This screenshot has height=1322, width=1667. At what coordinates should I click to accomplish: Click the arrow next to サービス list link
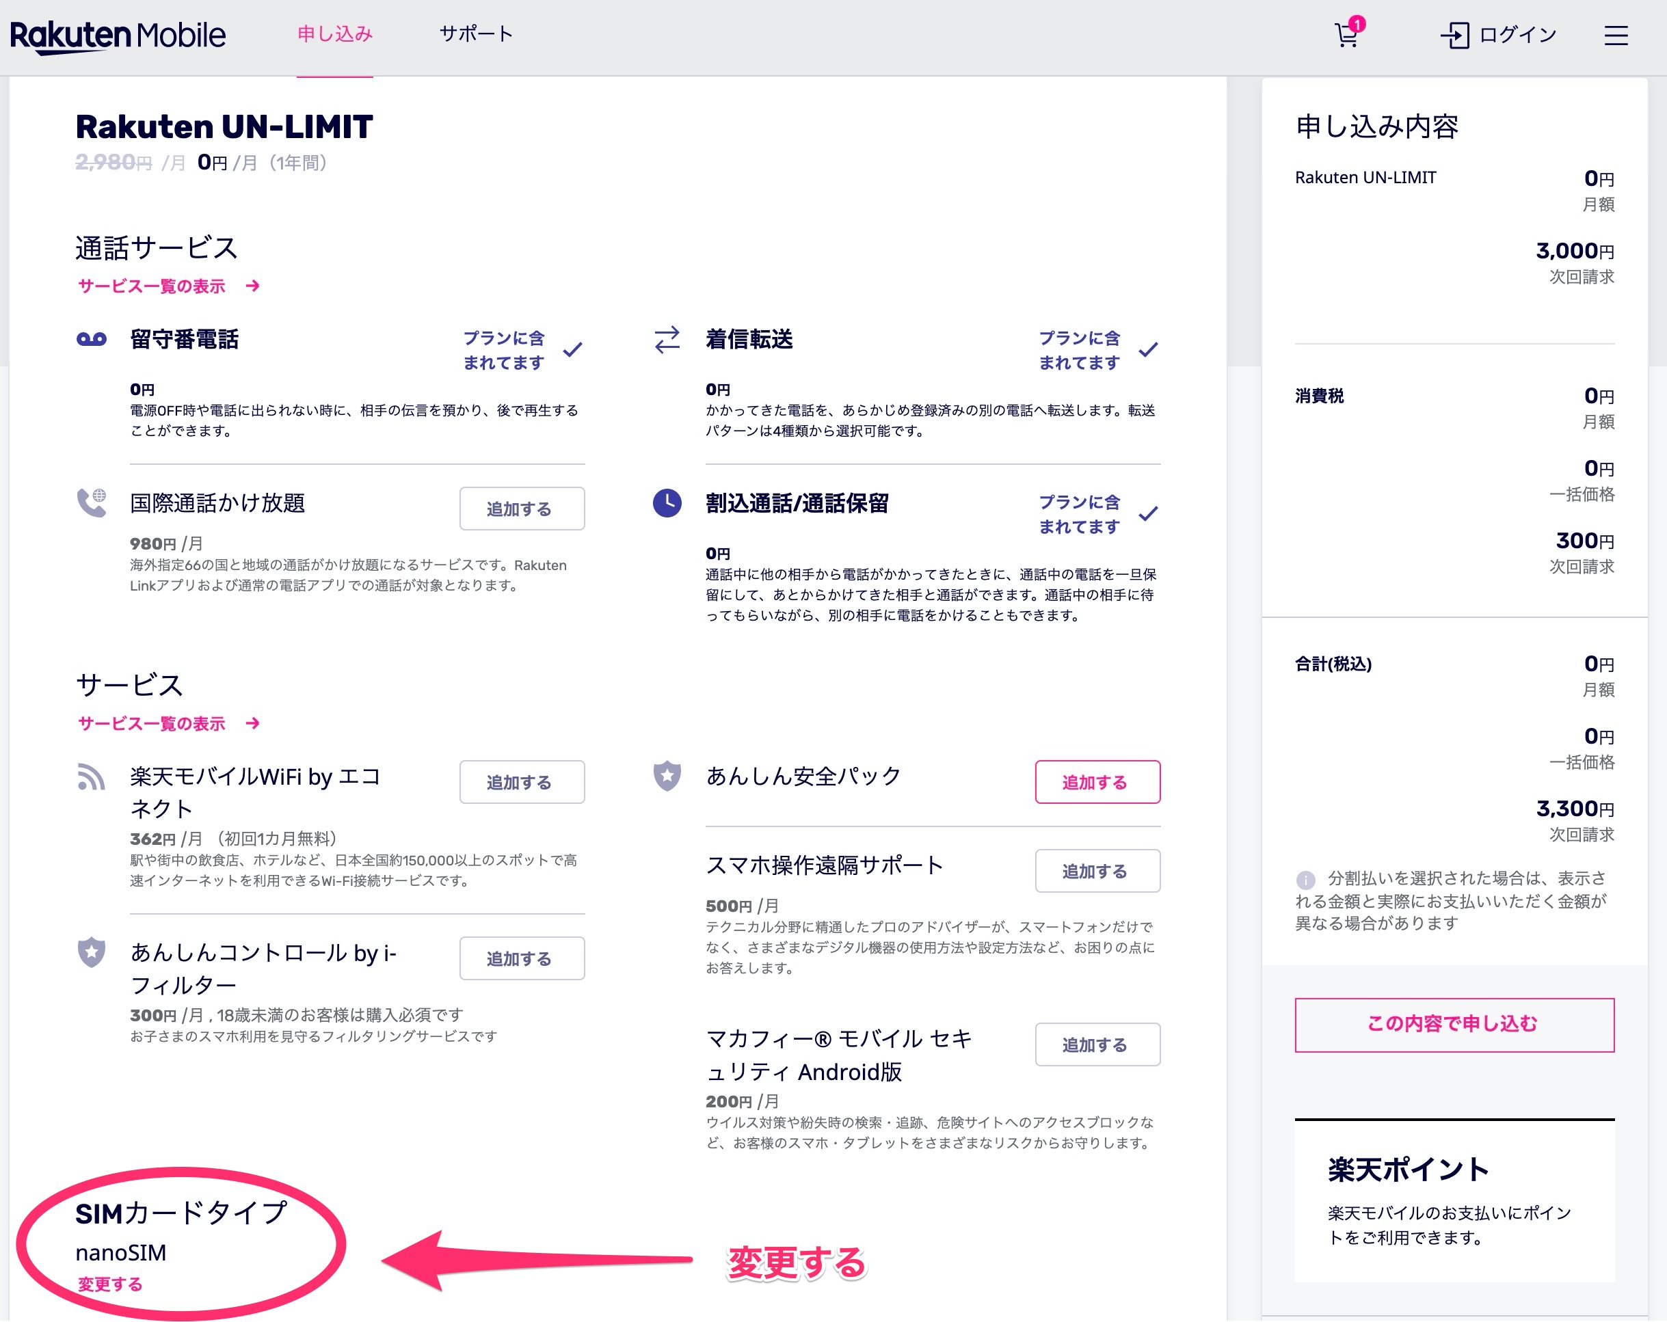click(252, 724)
